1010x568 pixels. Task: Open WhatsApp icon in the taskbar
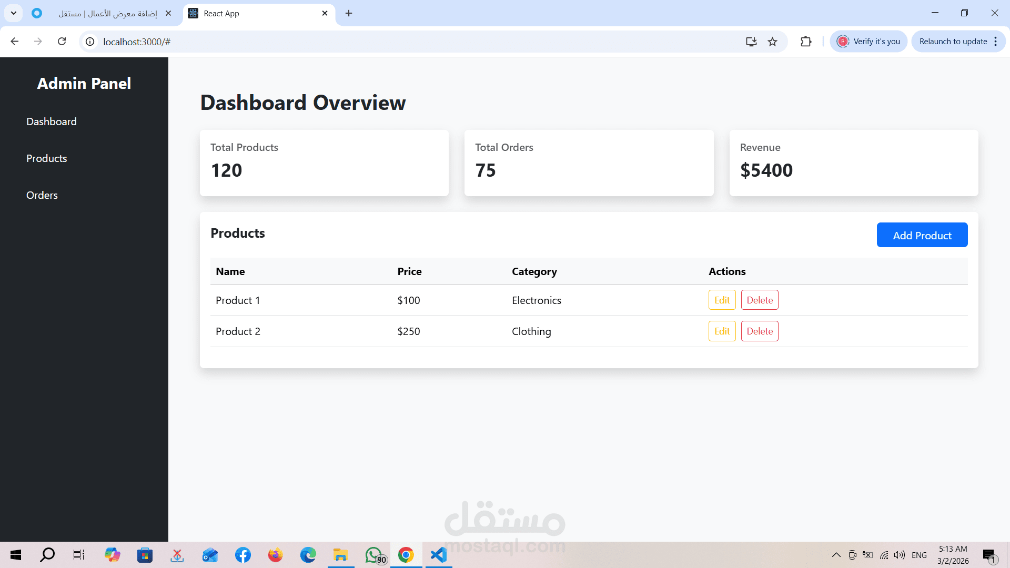coord(374,555)
